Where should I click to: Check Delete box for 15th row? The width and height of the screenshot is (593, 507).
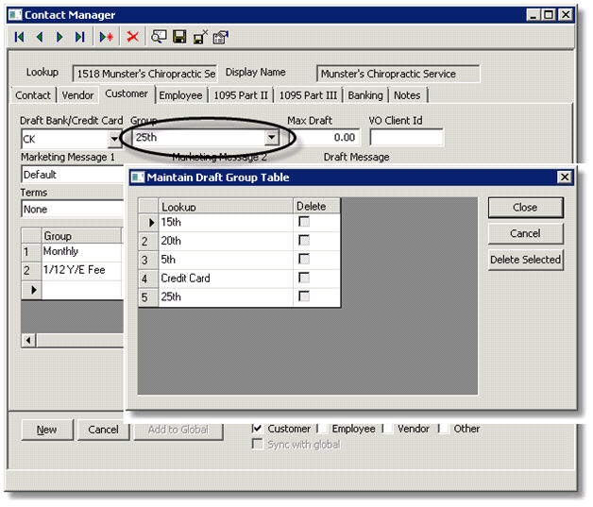point(304,221)
